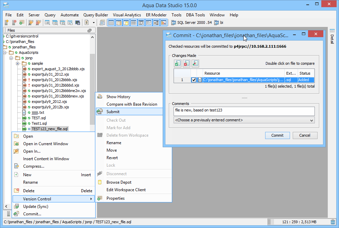Click the dark console window toolbar icon
339x228 pixels.
tap(77, 22)
